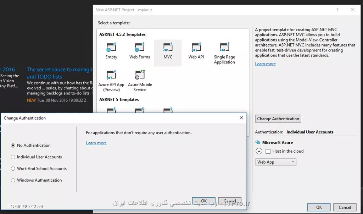Image resolution: width=363 pixels, height=214 pixels.
Task: Close the New ASP.NET Project window
Action: pos(353,10)
